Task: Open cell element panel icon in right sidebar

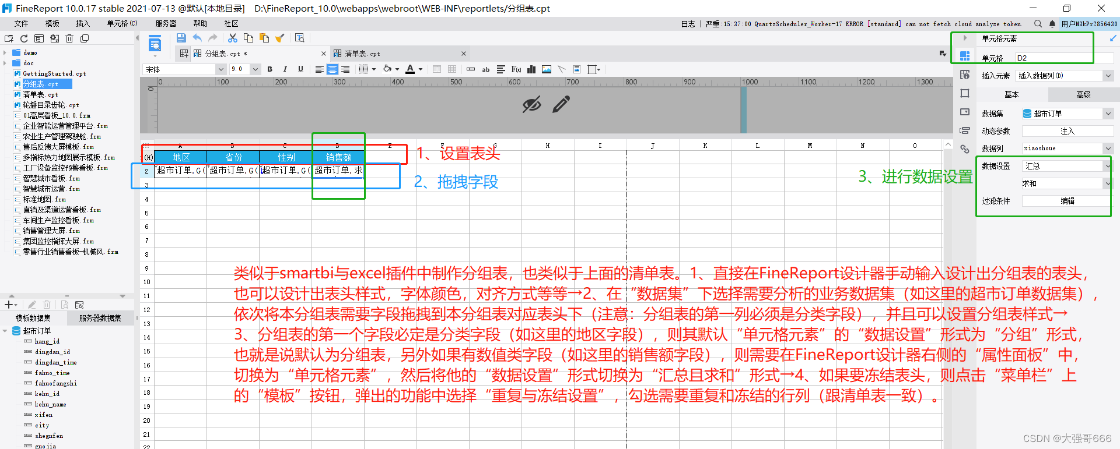Action: [x=965, y=56]
